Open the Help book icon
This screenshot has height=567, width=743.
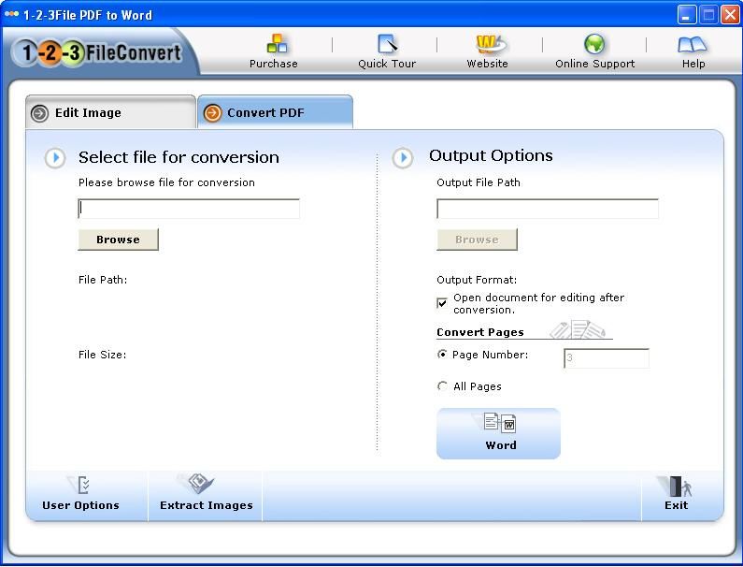click(x=693, y=44)
